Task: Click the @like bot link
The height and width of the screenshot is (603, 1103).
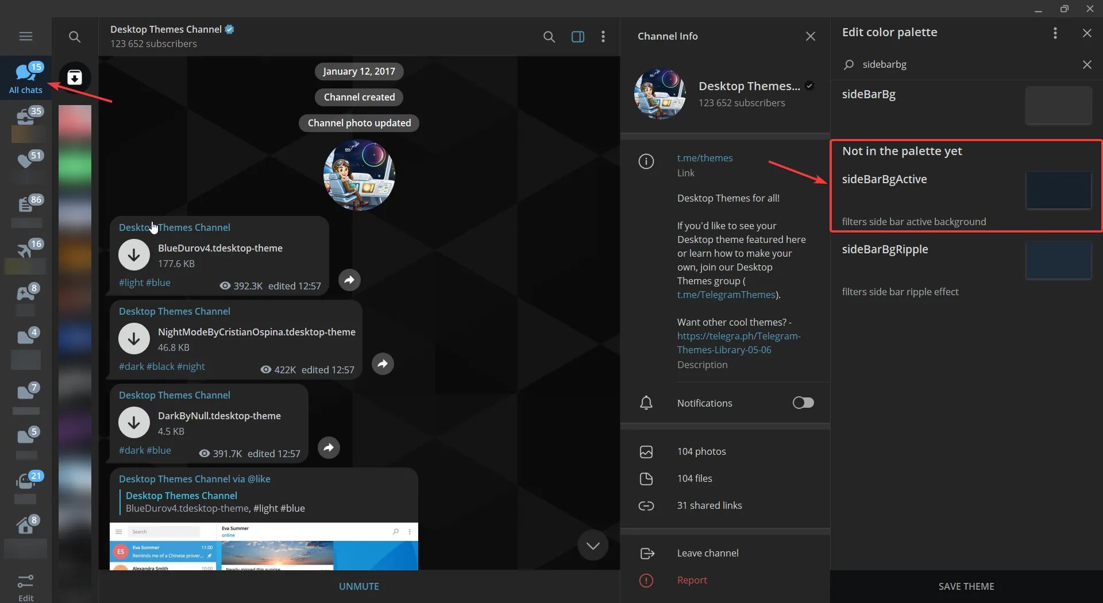Action: [x=259, y=479]
